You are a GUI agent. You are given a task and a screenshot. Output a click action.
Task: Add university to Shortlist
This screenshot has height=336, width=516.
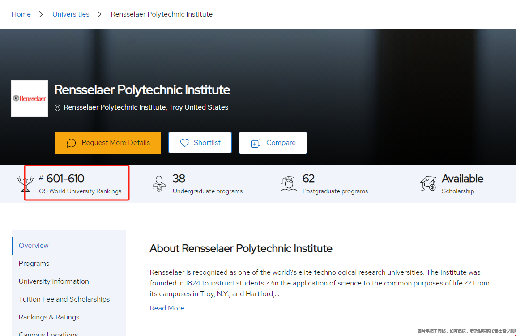[200, 142]
